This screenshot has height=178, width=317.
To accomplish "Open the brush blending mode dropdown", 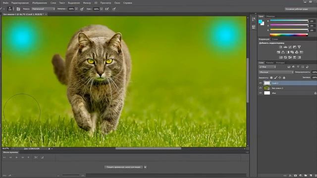I will point(43,9).
